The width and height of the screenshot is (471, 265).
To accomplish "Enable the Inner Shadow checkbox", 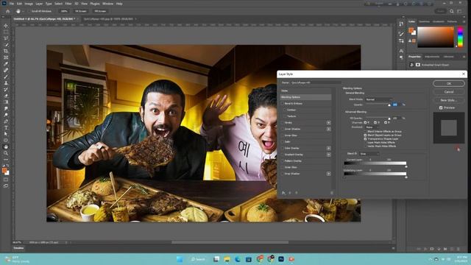I will pyautogui.click(x=283, y=129).
